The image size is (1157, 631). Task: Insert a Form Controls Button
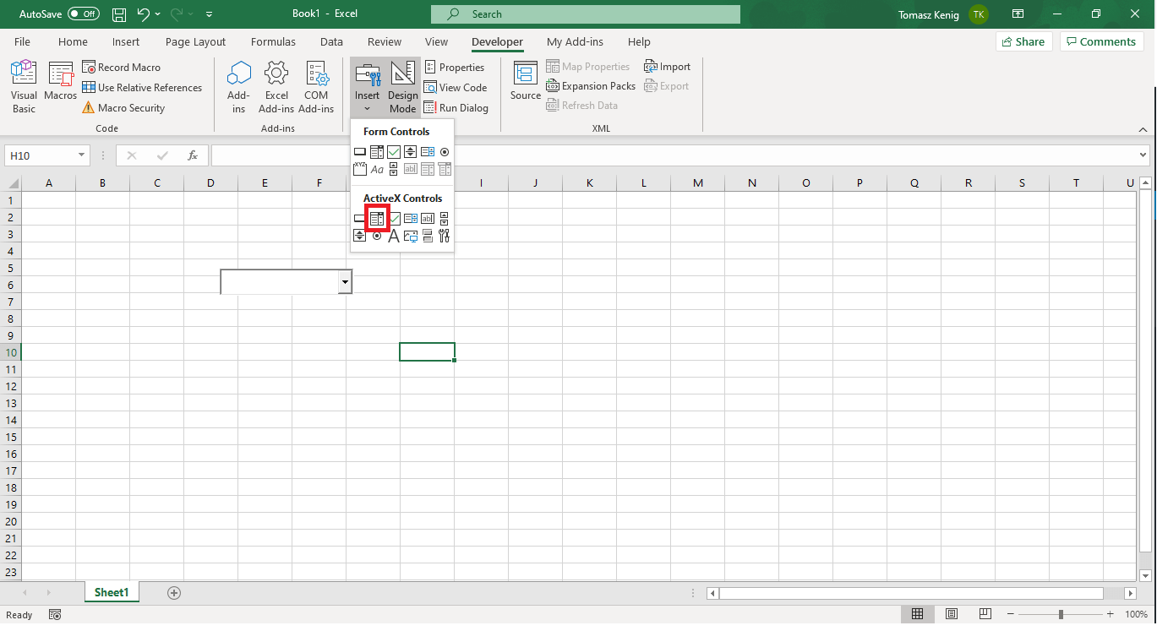click(359, 152)
